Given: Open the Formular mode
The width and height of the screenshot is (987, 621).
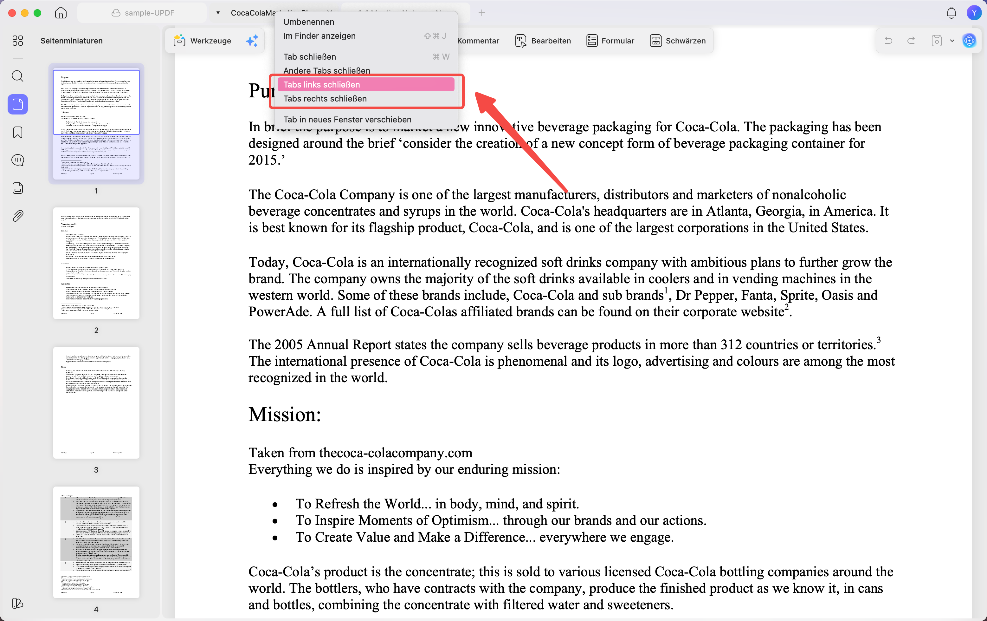Looking at the screenshot, I should coord(610,41).
